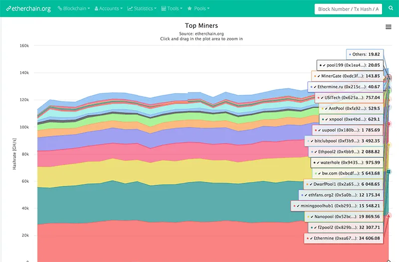Click the uupool (0x180b...) tooltip label
This screenshot has width=399, height=262.
[348, 130]
